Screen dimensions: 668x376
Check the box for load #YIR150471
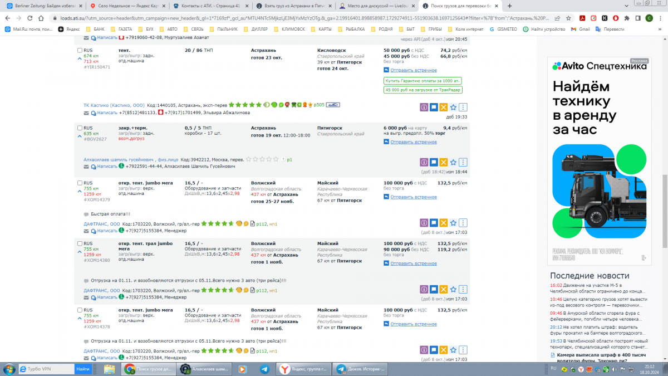[80, 50]
